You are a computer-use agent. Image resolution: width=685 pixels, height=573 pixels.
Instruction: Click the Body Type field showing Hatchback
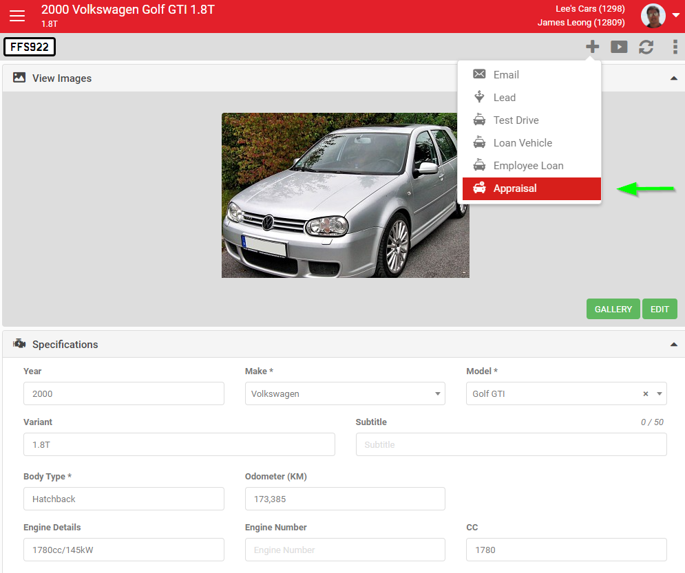(x=124, y=499)
